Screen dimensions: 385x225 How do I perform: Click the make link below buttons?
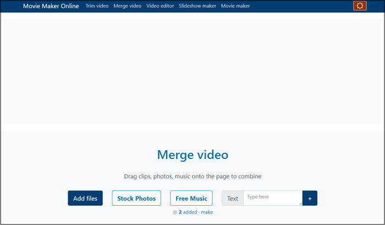pos(207,212)
